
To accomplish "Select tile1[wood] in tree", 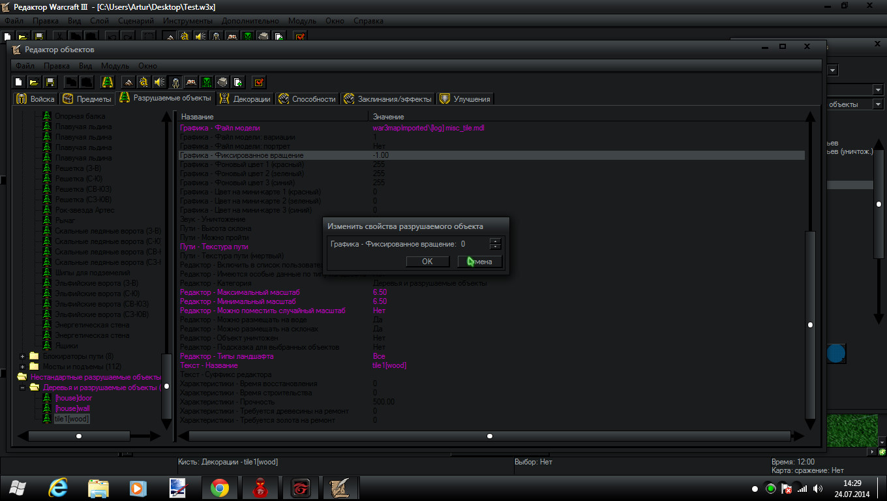I will point(72,419).
